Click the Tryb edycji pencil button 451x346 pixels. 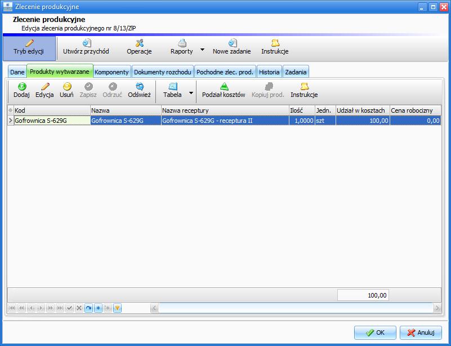pos(29,47)
